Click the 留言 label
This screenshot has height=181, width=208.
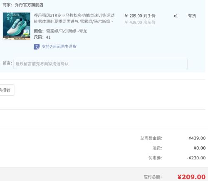pos(7,63)
